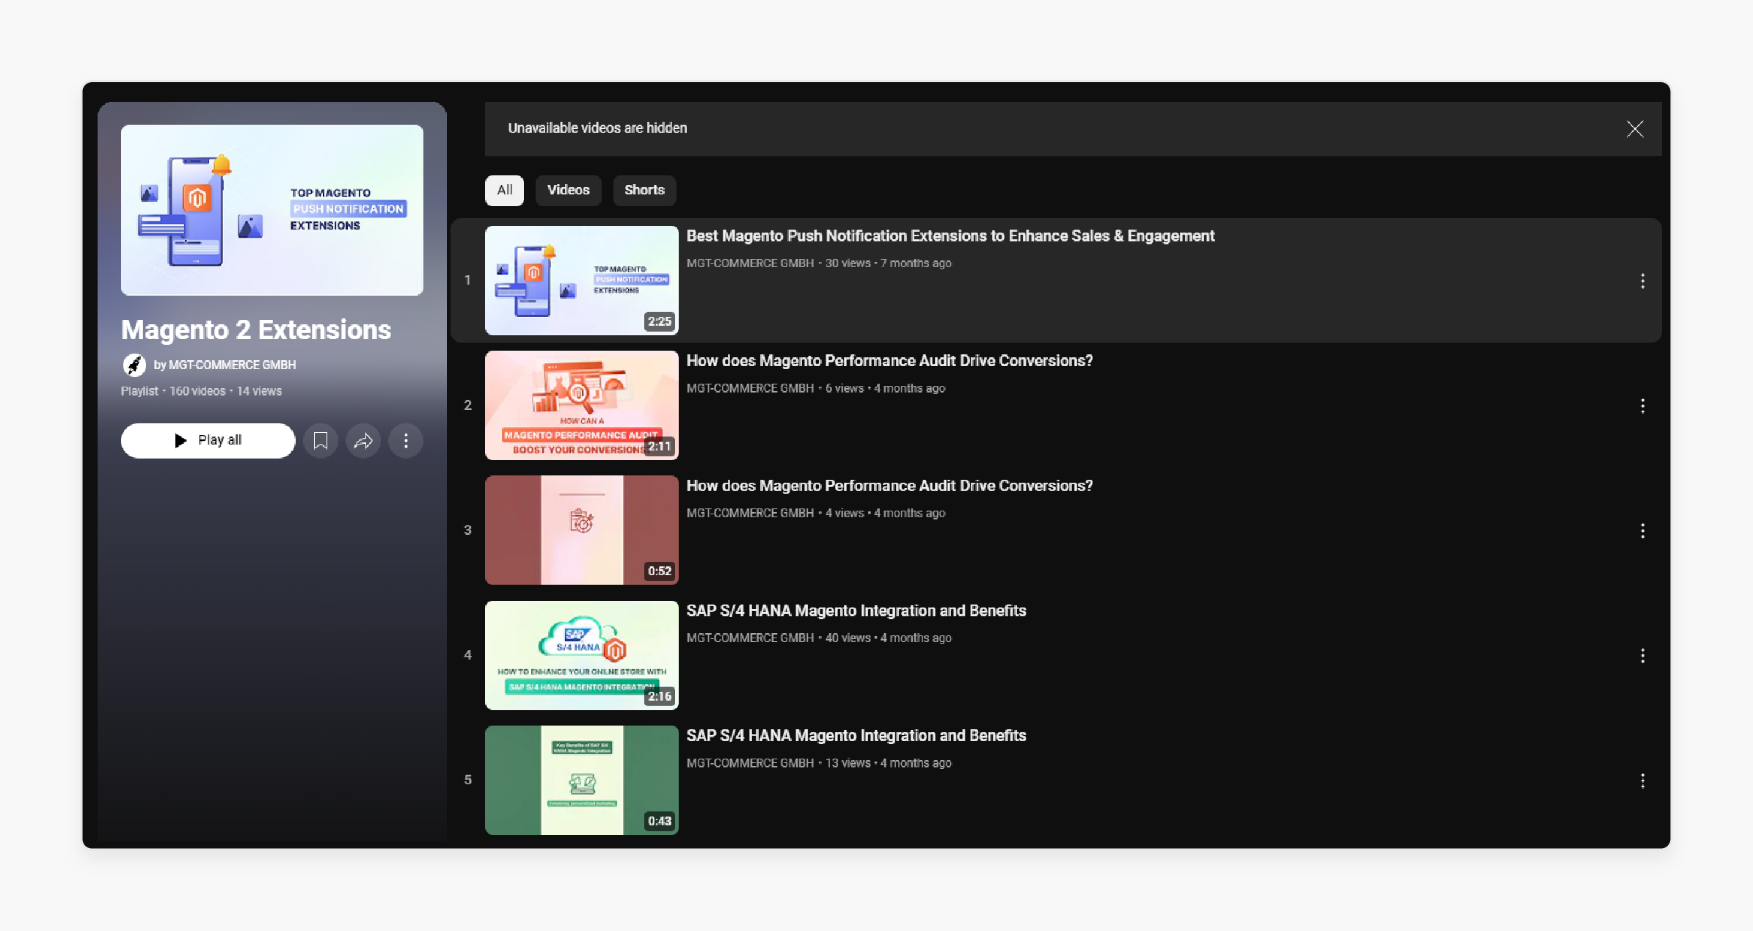Click 'Unavailable videos are hidden' message text
Screen dimensions: 1753x931
coord(597,128)
